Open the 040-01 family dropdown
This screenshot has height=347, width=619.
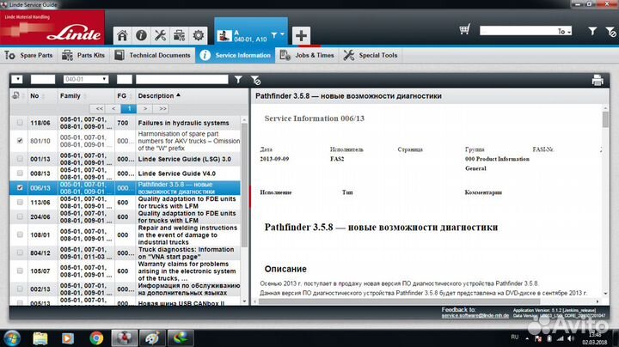click(86, 79)
